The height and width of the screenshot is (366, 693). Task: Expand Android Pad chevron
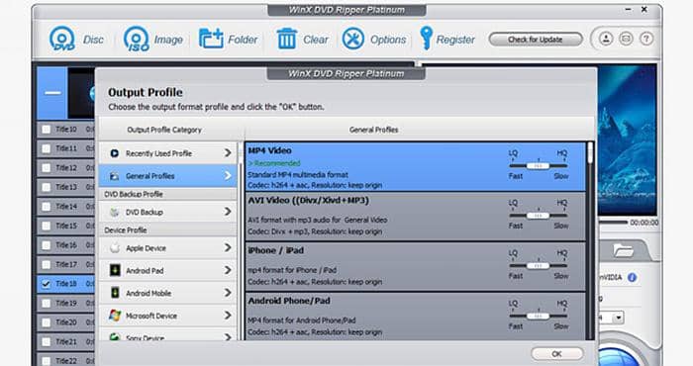point(228,270)
